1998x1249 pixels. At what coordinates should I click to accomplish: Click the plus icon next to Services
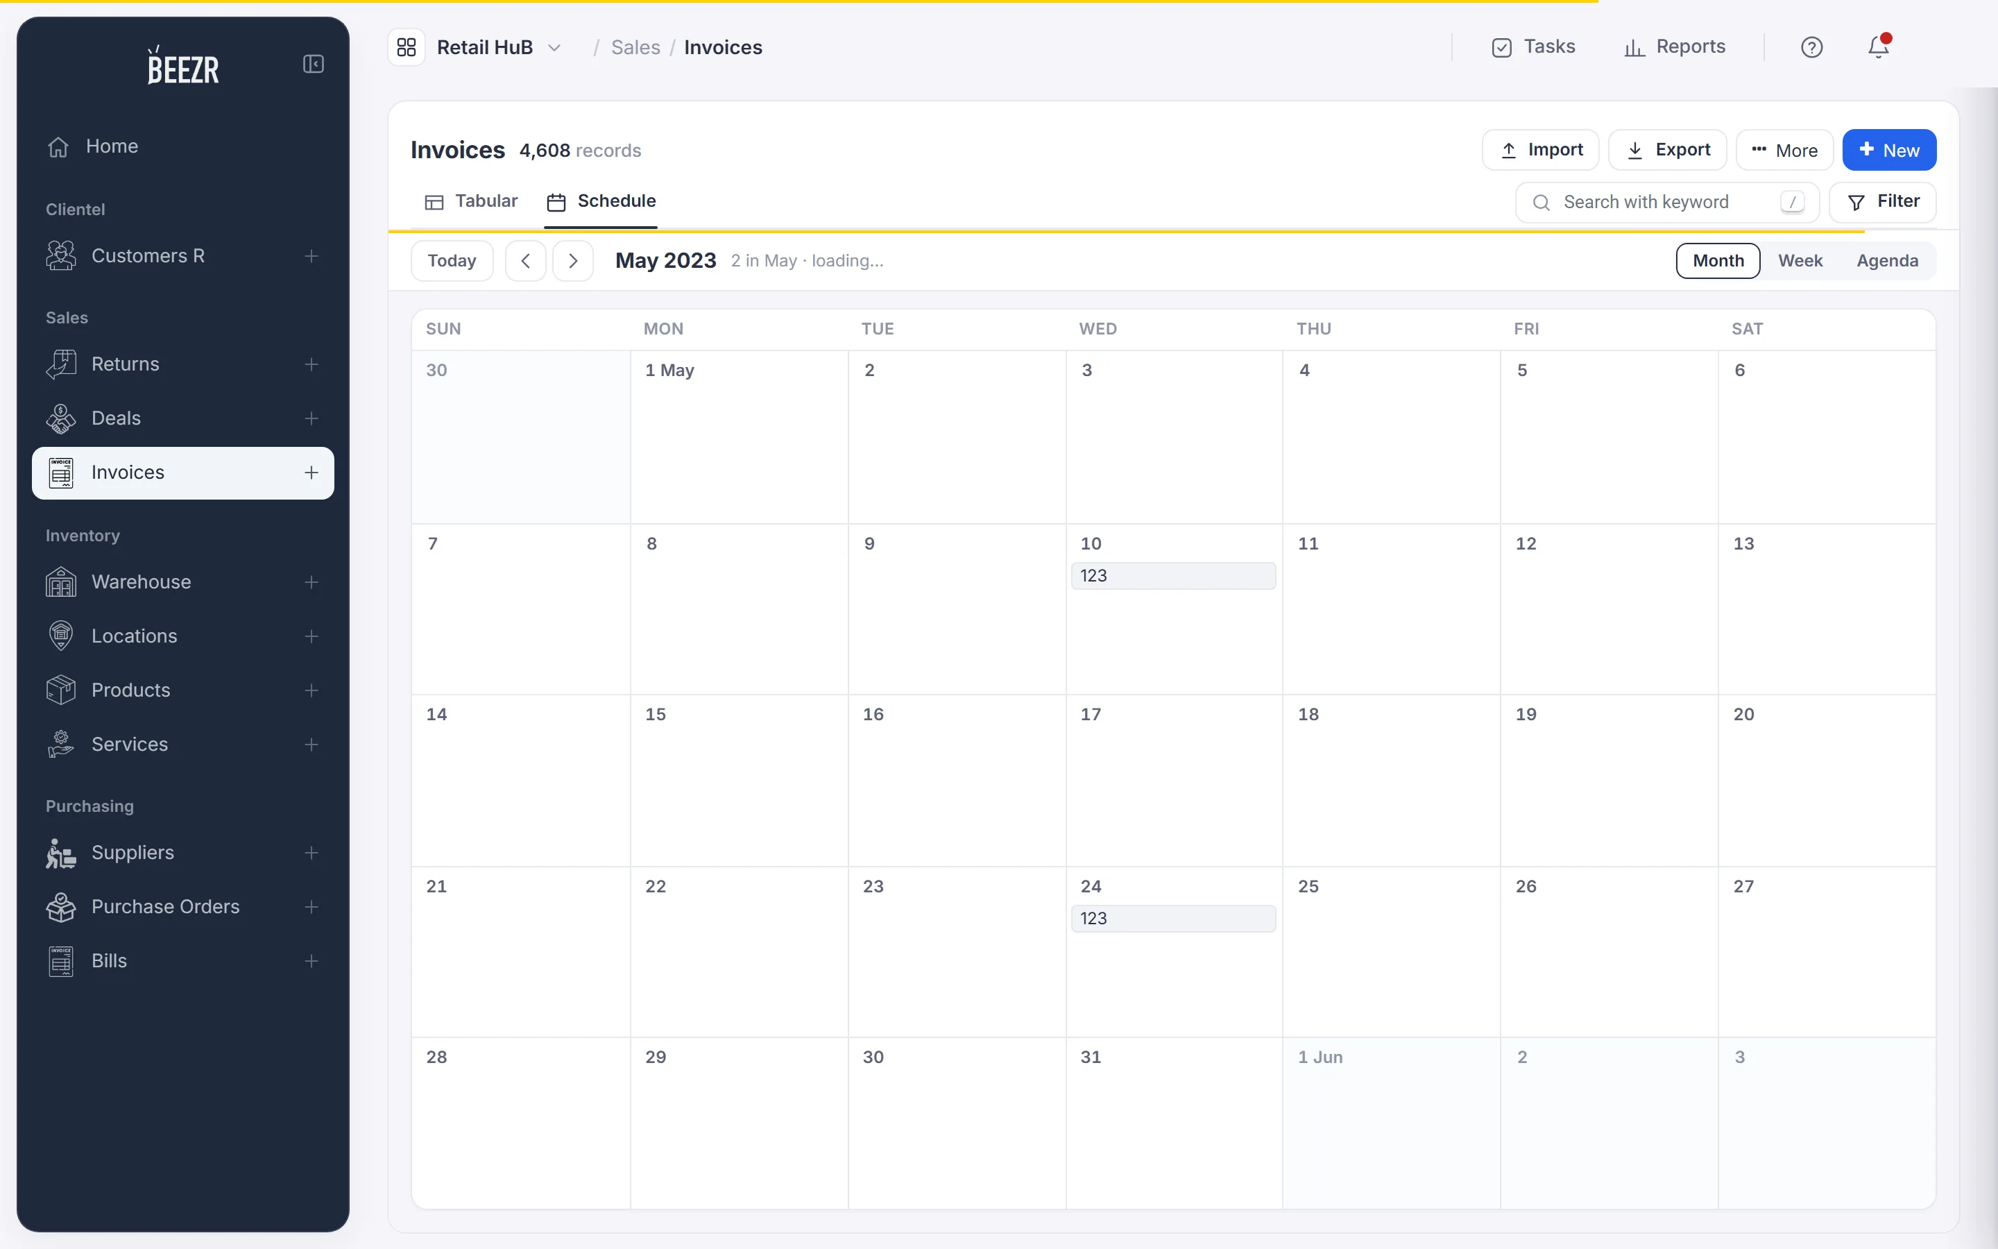tap(311, 745)
